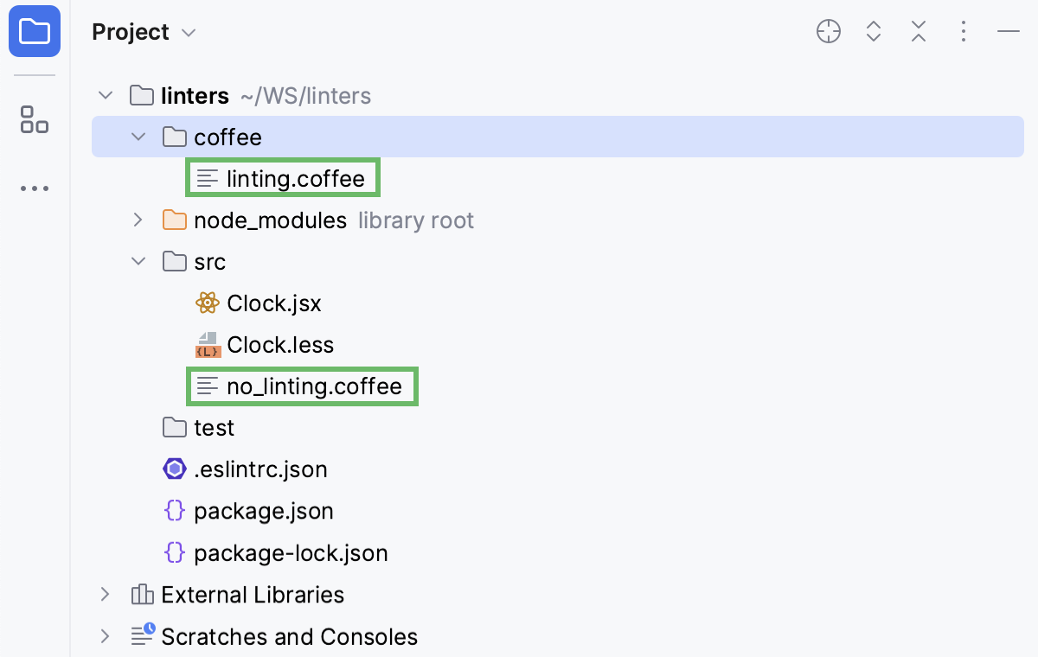Screen dimensions: 1038x657
Task: Select the Project tool window icon in sidebar
Action: pos(35,31)
